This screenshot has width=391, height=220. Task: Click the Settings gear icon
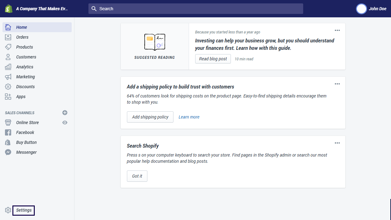coord(8,210)
